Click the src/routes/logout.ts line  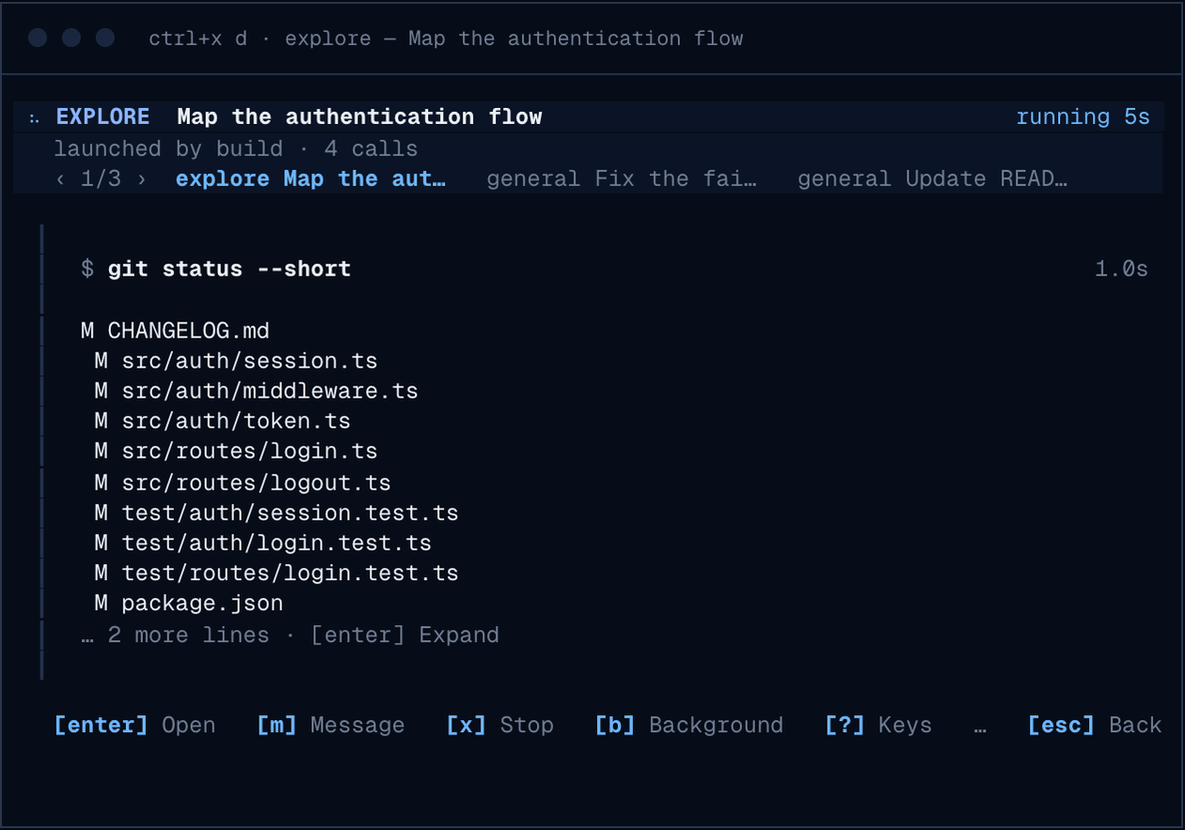[x=242, y=483]
